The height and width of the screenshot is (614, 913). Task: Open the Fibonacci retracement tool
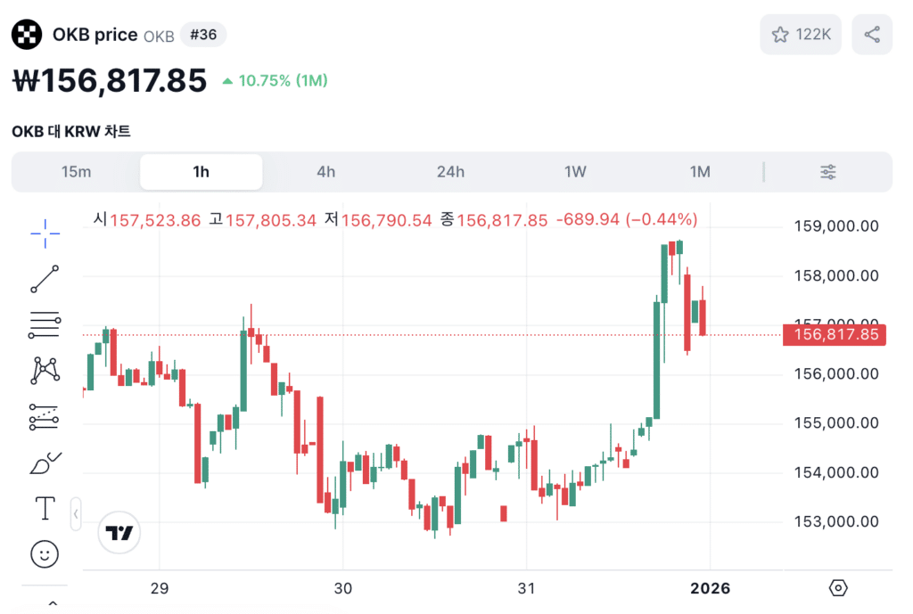tap(45, 325)
